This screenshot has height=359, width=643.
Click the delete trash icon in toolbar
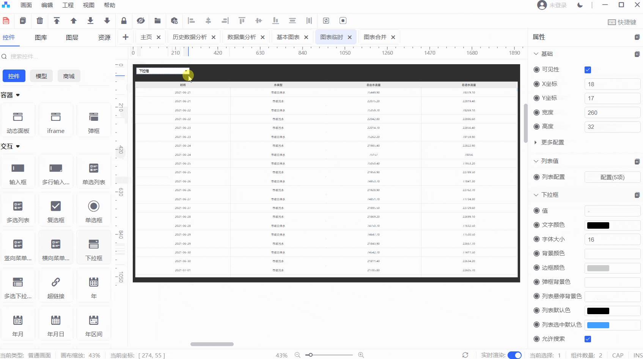(x=40, y=21)
